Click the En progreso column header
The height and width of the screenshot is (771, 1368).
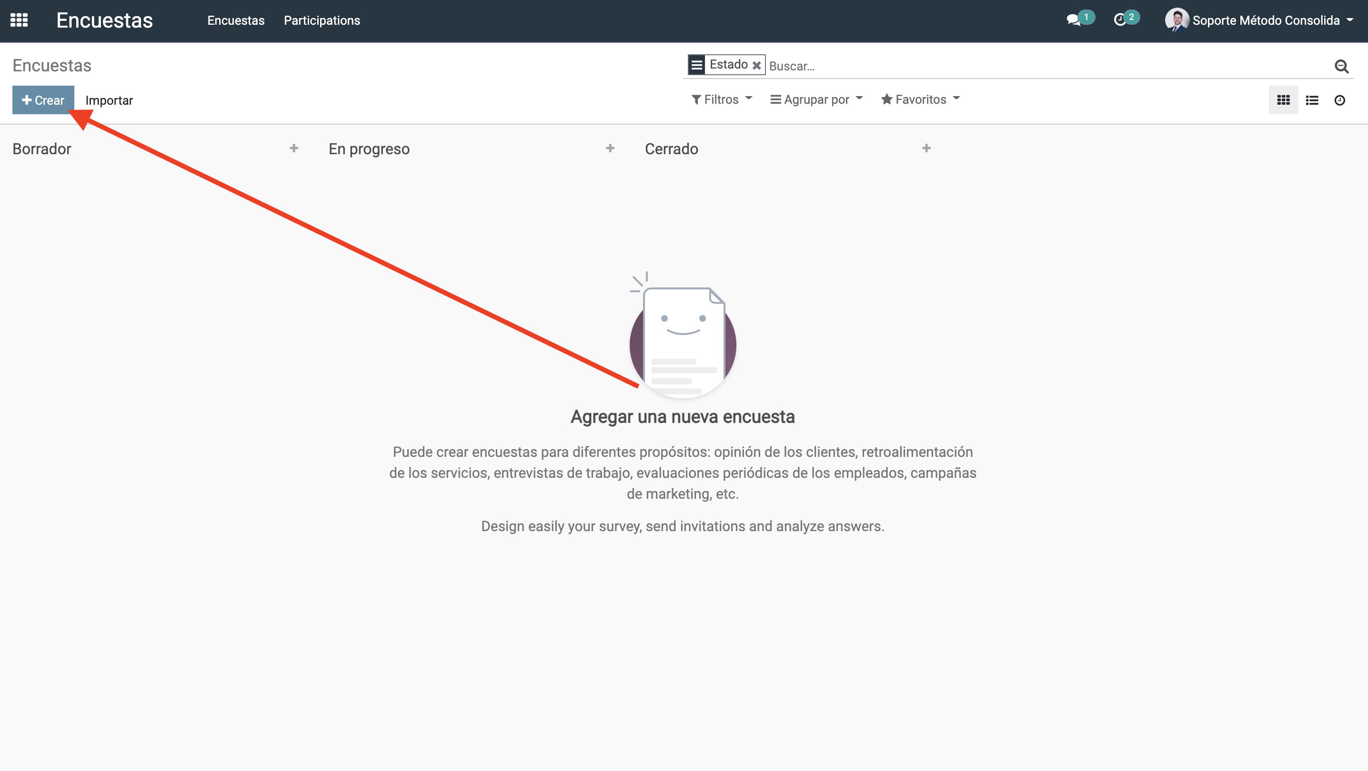369,148
